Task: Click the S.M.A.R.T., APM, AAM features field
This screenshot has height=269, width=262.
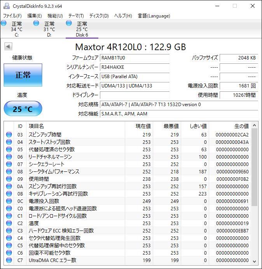Action: pos(179,114)
